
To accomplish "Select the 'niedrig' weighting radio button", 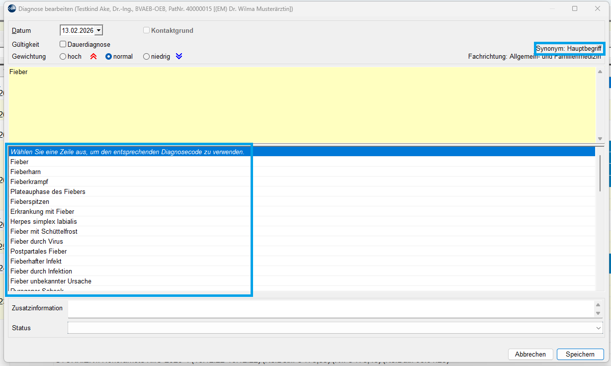I will pos(147,57).
